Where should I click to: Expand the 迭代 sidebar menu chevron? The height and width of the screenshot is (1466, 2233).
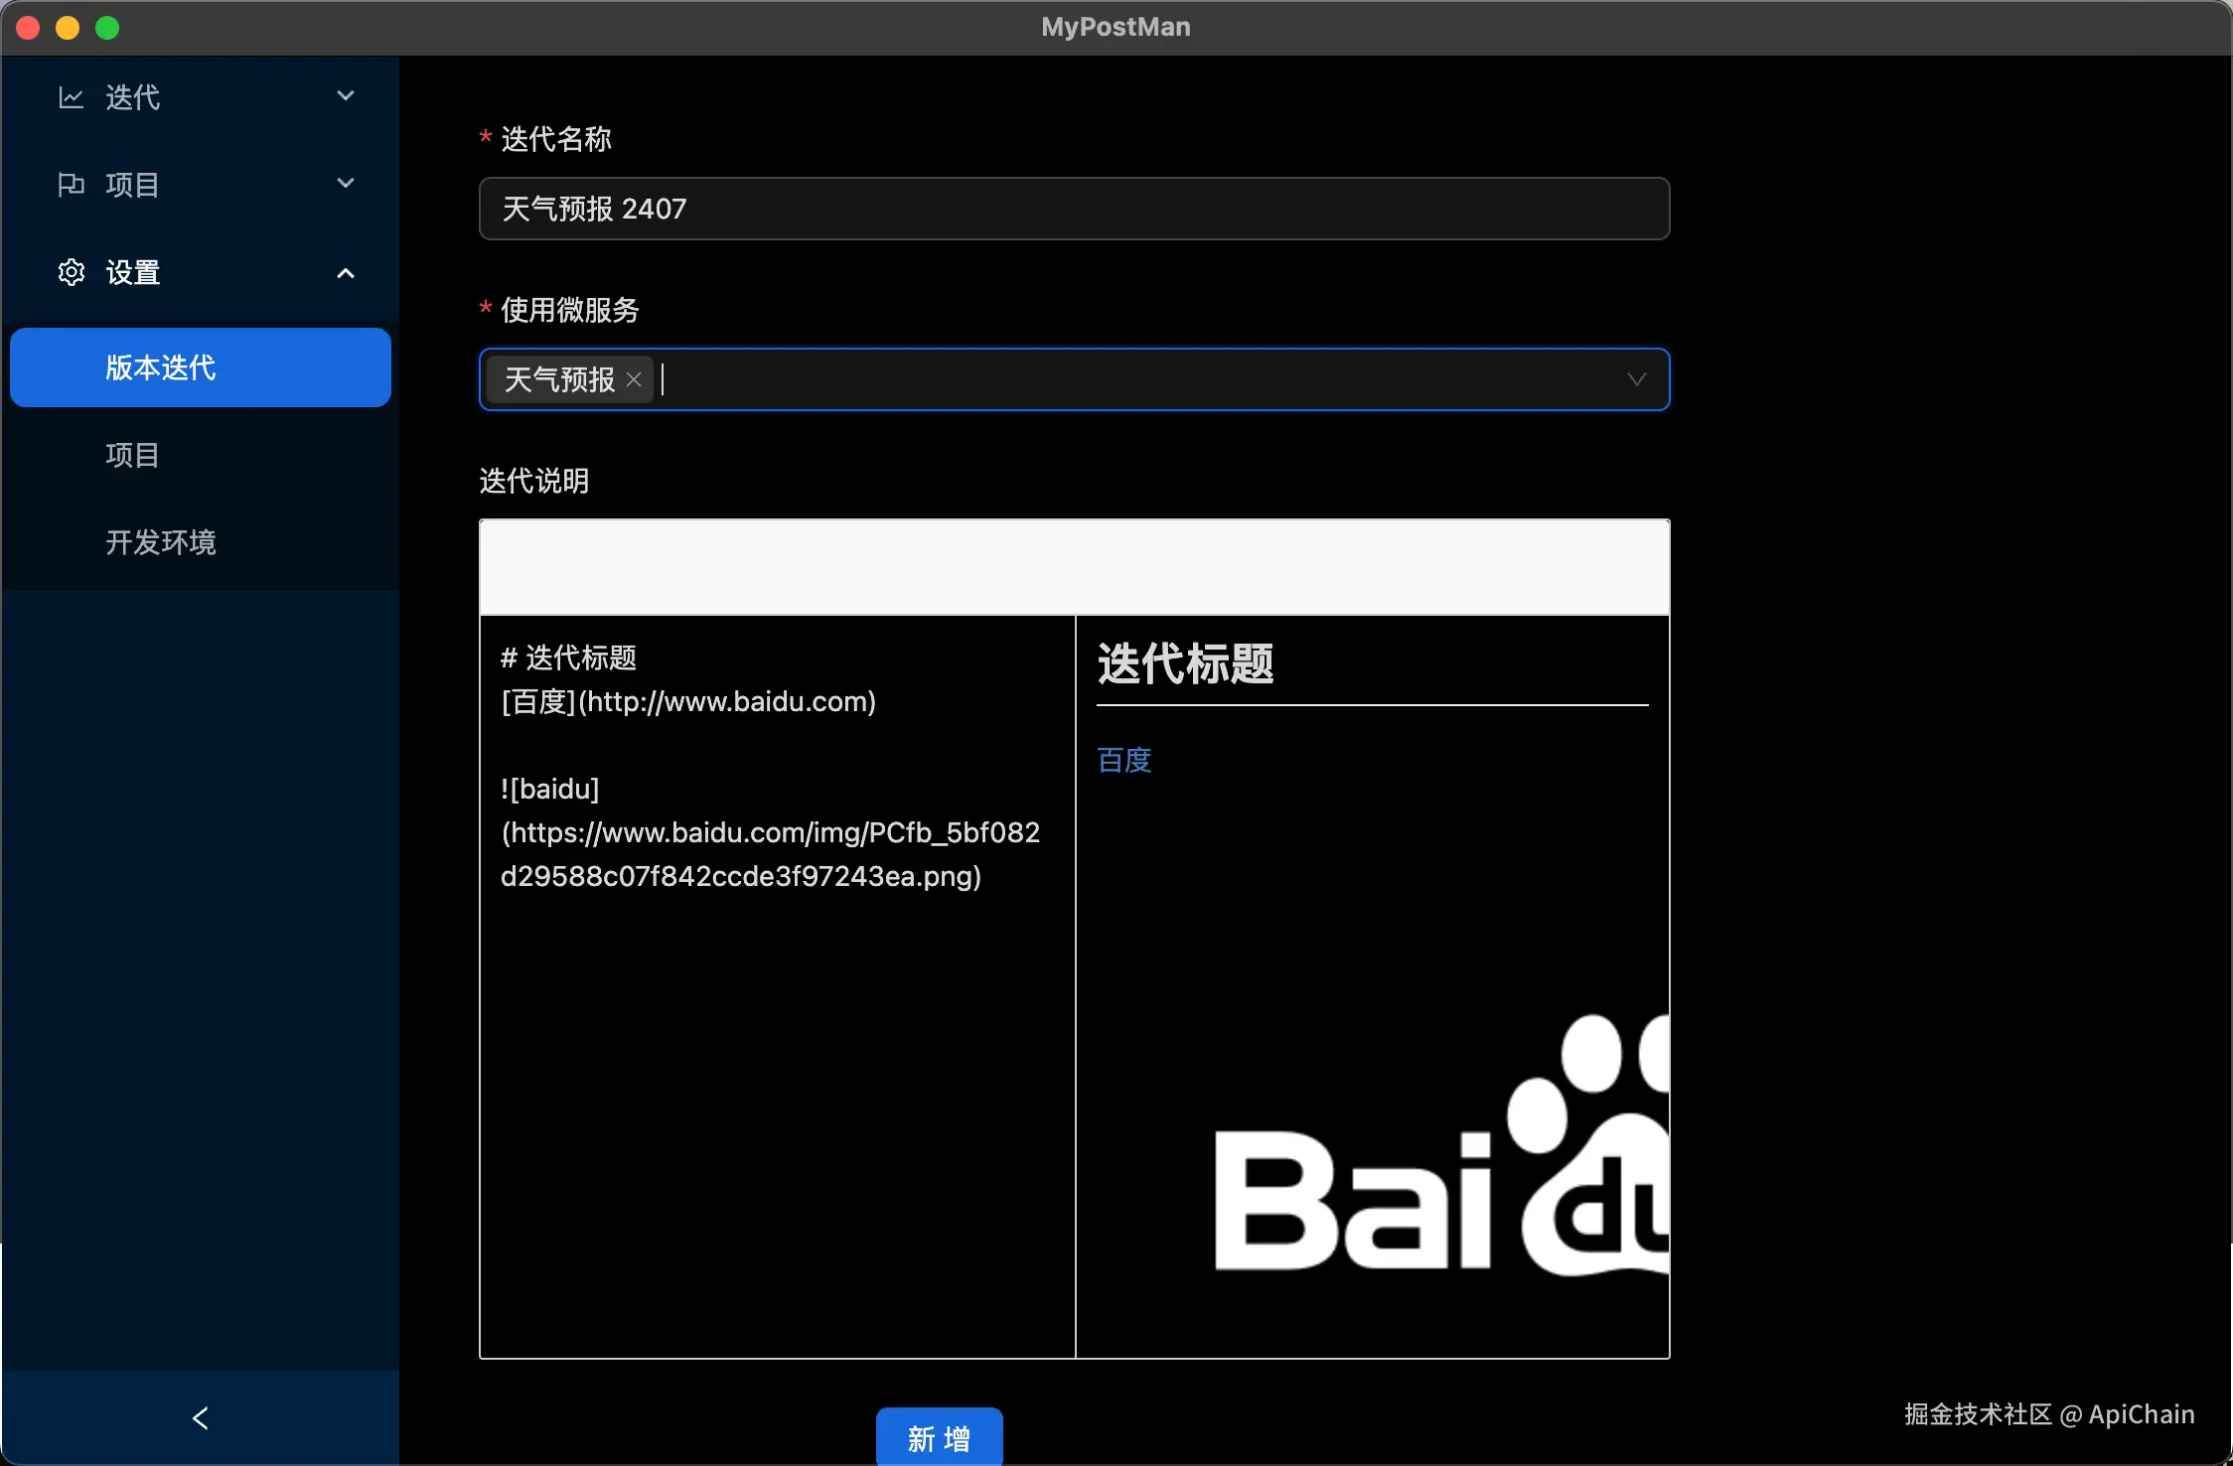tap(346, 96)
